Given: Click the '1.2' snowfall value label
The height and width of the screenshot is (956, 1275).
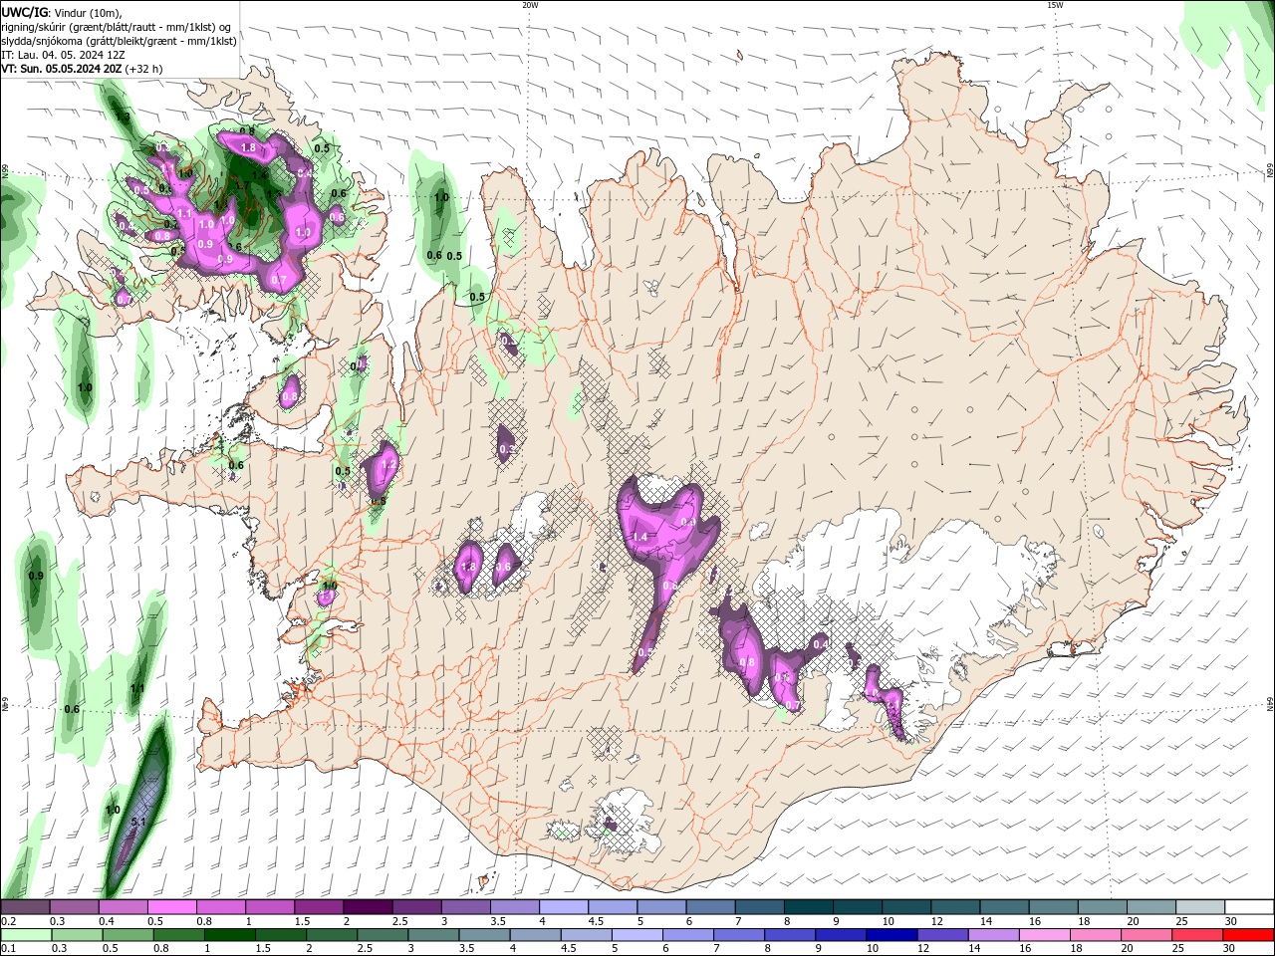Looking at the screenshot, I should tap(389, 465).
